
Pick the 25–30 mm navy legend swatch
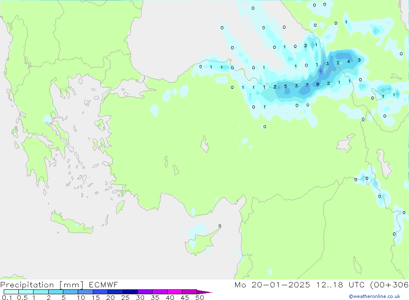(130, 292)
